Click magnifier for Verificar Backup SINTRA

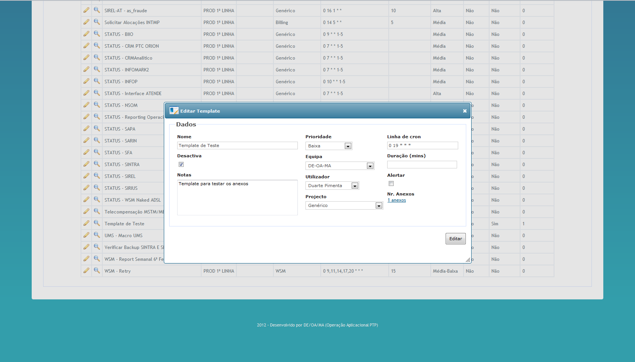(x=97, y=247)
